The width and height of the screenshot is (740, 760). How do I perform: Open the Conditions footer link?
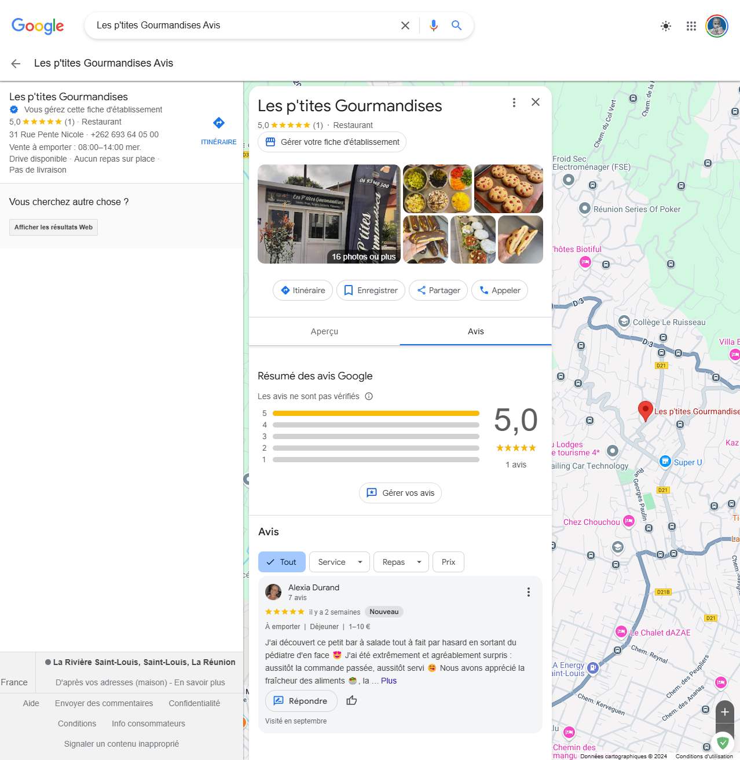click(x=77, y=724)
